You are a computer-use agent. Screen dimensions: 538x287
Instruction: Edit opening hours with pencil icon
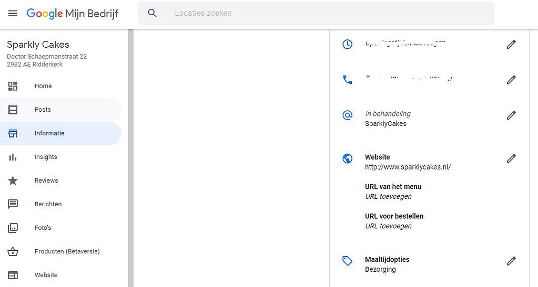click(511, 44)
